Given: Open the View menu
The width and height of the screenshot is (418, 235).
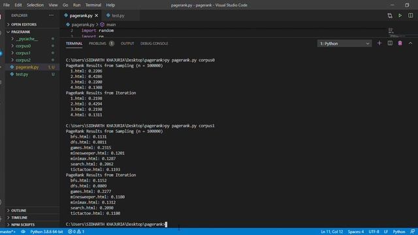Looking at the screenshot, I should coord(53,5).
